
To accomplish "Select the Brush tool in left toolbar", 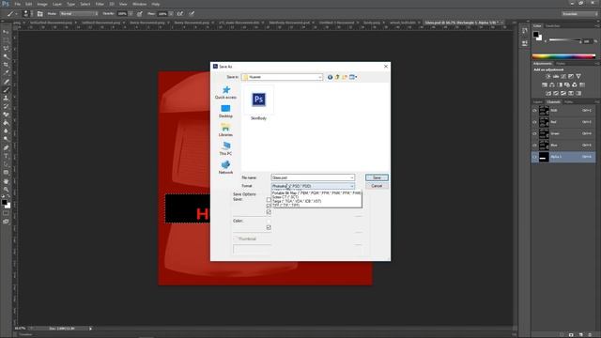I will coord(6,90).
